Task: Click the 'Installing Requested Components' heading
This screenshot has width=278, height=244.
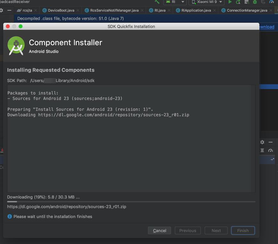Action: [51, 70]
